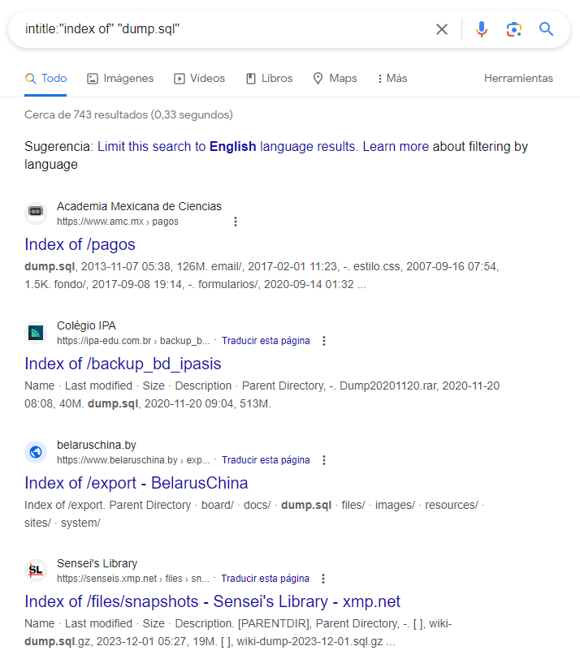580x672 pixels.
Task: Translate the Sensei's Library result page
Action: (265, 579)
